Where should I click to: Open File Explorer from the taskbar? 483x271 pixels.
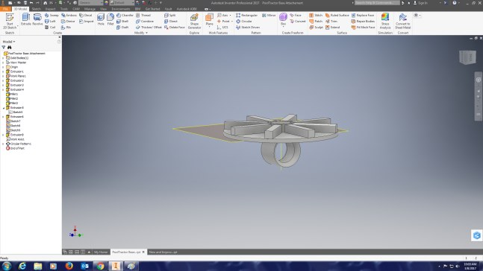point(38,266)
